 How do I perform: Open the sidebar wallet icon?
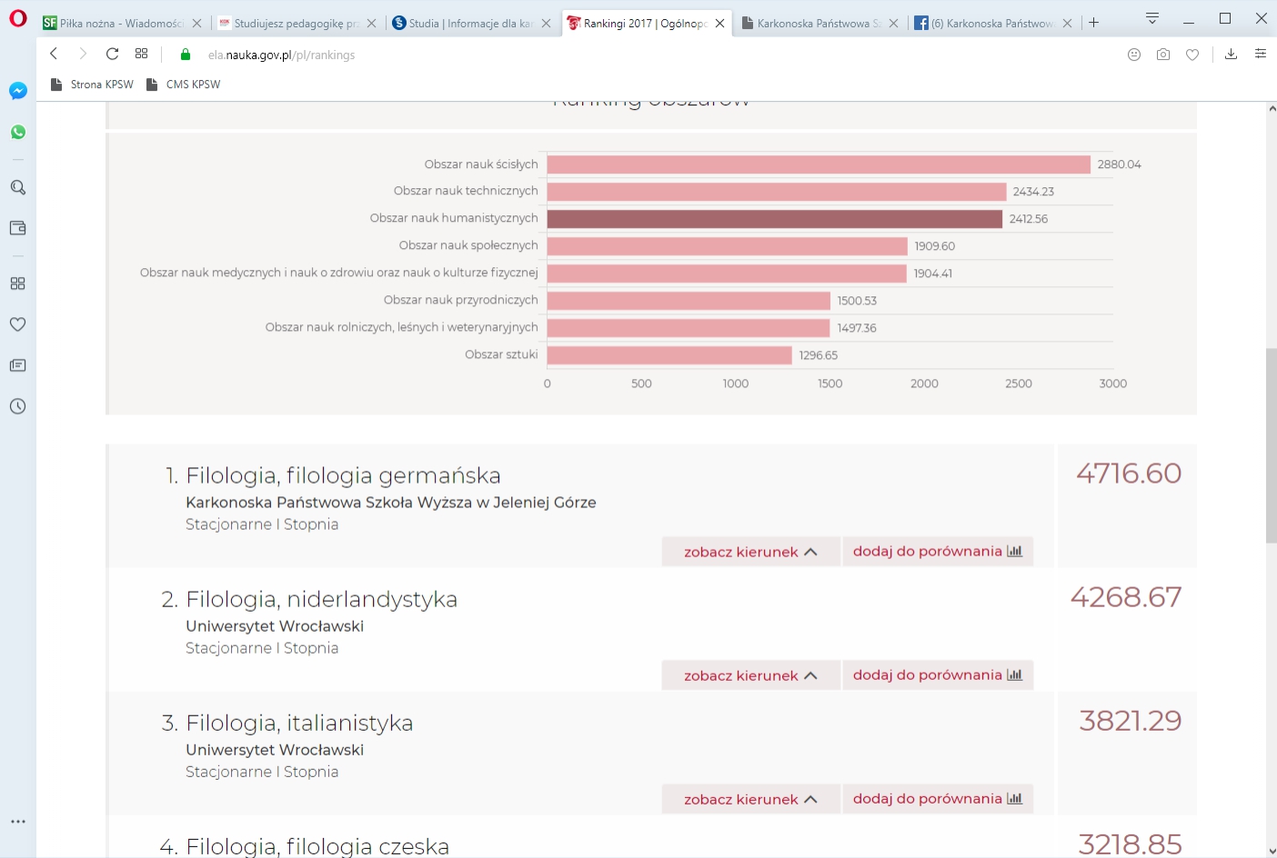click(x=18, y=228)
